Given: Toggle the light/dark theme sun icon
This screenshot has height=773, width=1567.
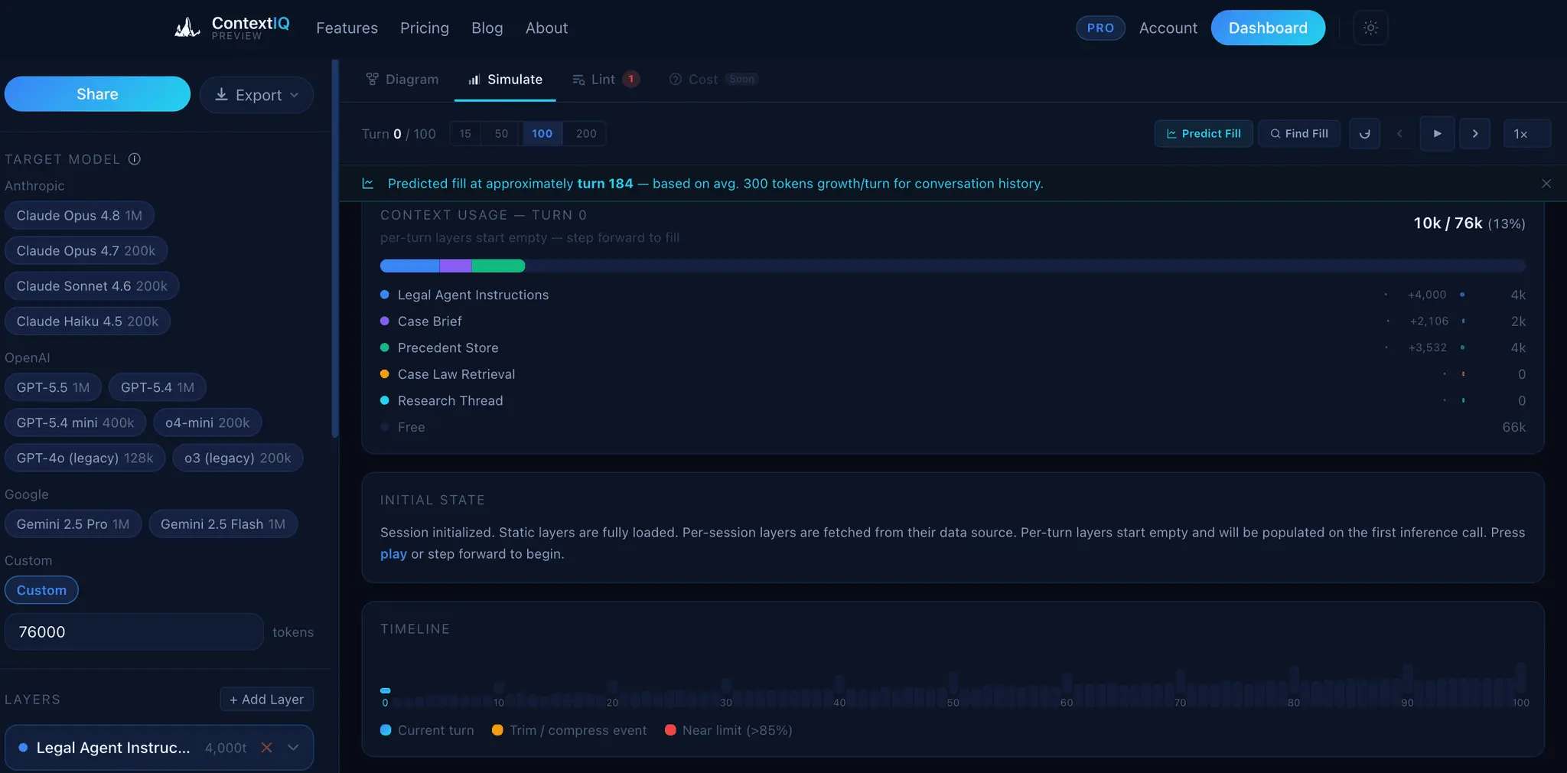Looking at the screenshot, I should click(x=1370, y=28).
